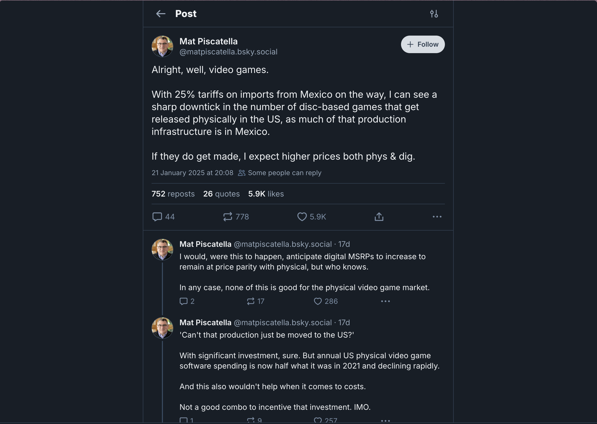Open more options menu on the main post
The width and height of the screenshot is (597, 424).
tap(437, 216)
